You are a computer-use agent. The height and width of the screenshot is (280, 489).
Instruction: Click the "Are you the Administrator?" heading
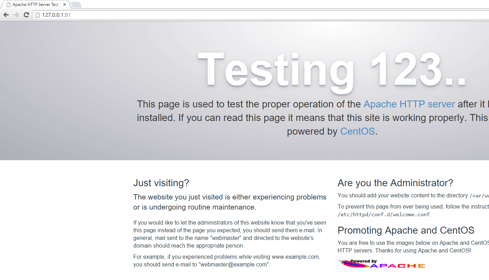pyautogui.click(x=395, y=183)
